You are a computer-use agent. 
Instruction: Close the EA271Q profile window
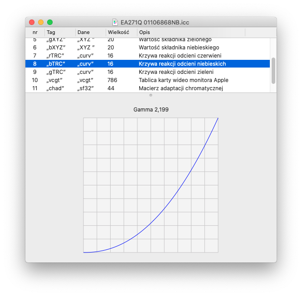tap(32, 22)
